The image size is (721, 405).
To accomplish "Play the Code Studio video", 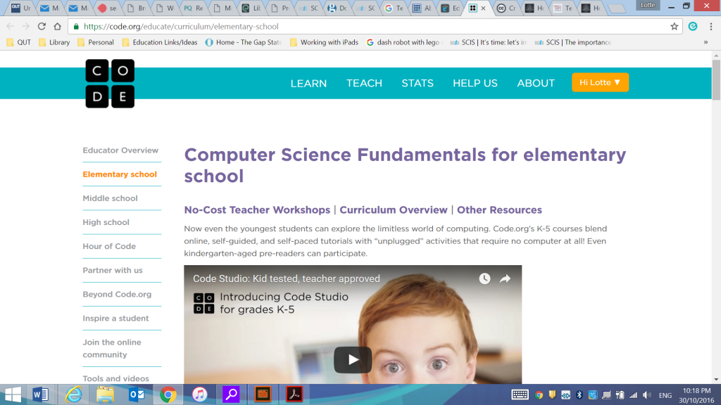I will coord(353,359).
